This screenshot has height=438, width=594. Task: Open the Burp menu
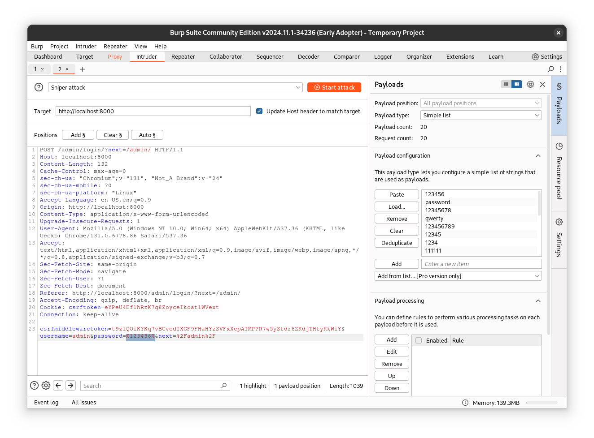coord(37,47)
